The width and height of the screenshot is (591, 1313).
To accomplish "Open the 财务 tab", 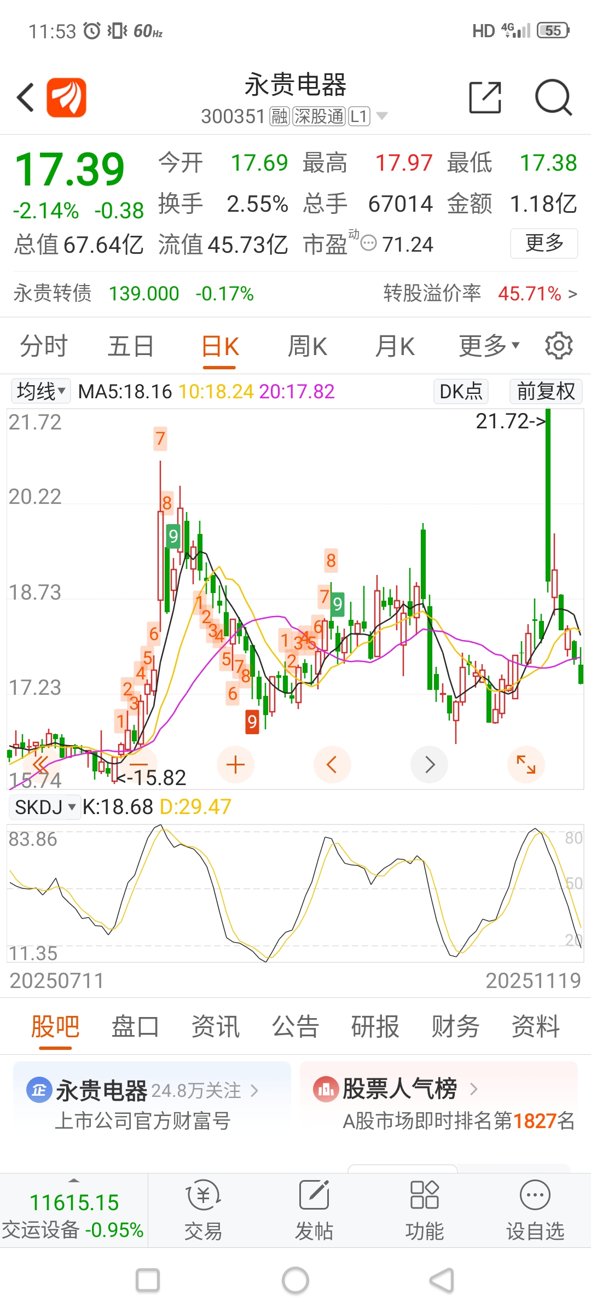I will click(455, 1026).
